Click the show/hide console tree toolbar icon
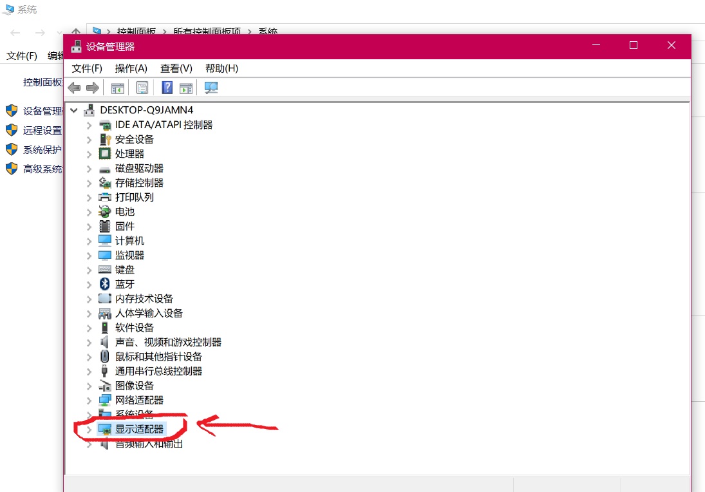The height and width of the screenshot is (492, 705). click(x=117, y=88)
